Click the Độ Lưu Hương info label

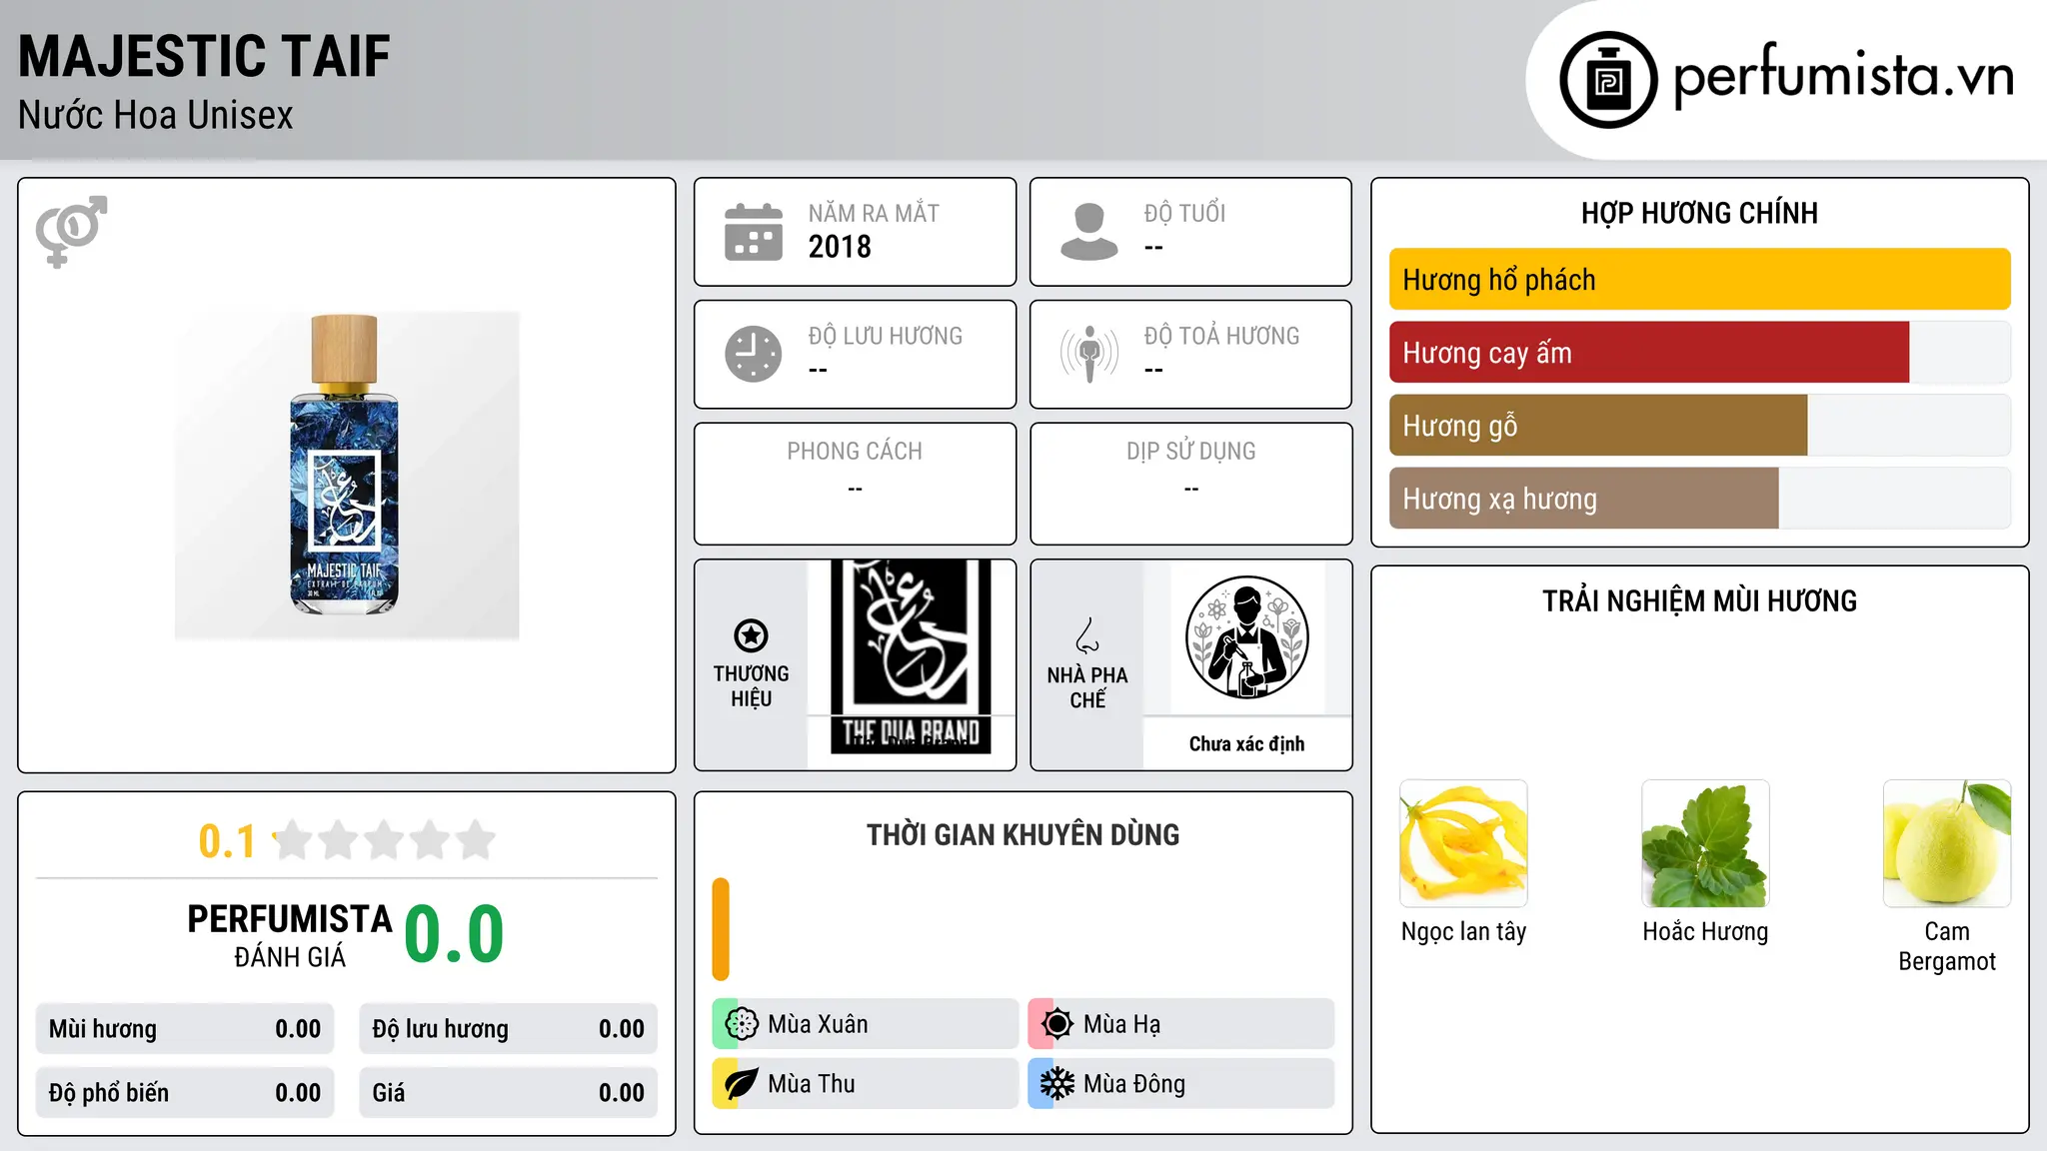click(886, 337)
